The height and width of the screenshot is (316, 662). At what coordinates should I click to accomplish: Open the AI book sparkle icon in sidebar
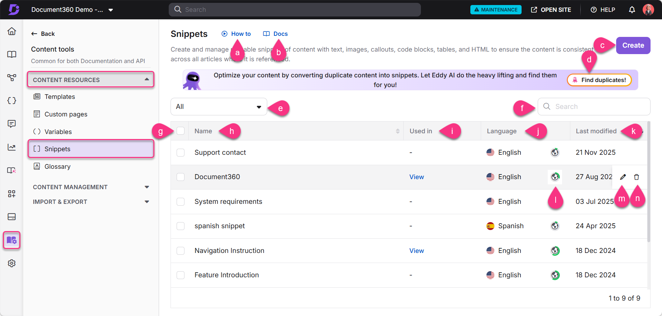pos(12,170)
